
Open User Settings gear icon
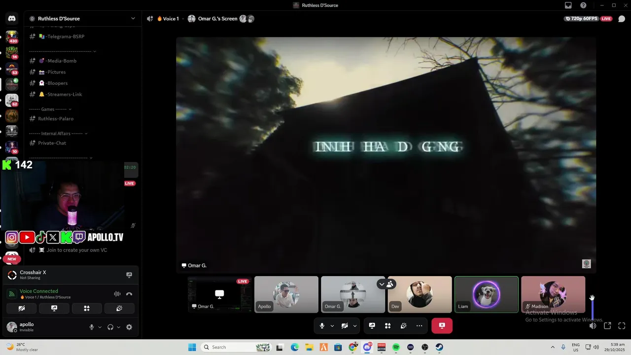[129, 327]
